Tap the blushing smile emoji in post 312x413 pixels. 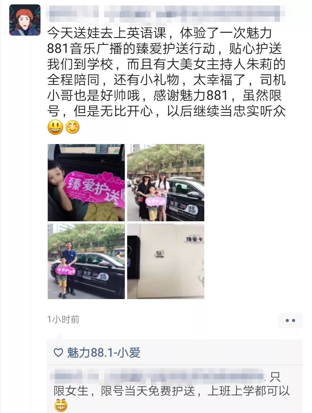(73, 127)
